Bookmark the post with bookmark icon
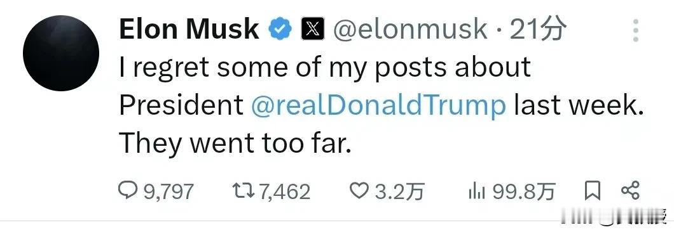This screenshot has width=674, height=232. (592, 191)
